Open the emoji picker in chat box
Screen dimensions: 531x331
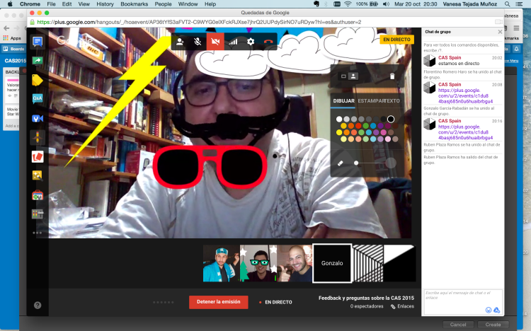click(x=489, y=310)
